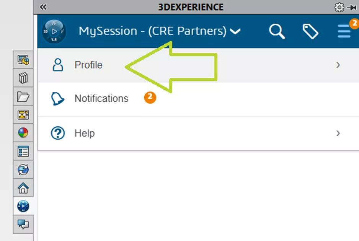Open the hamburger menu with notification badge
This screenshot has width=359, height=241.
click(x=344, y=31)
